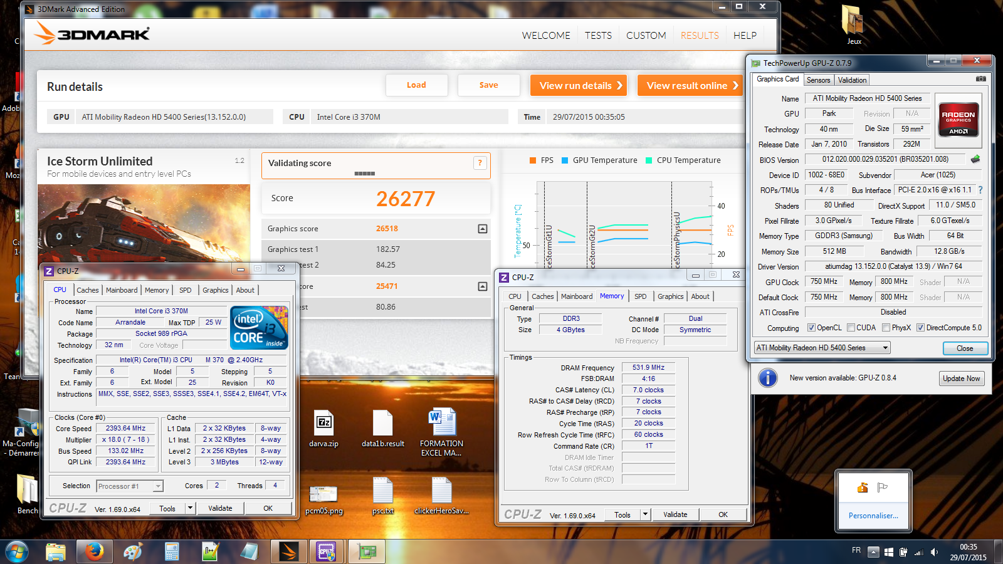
Task: Open the Tools dropdown arrow in CPU-Z Memory window
Action: [x=645, y=514]
